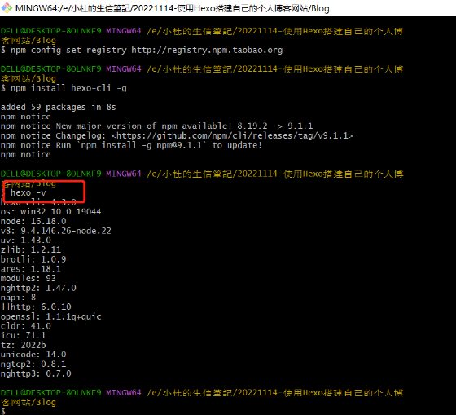Click the 'npm install -g npm@9.1.1' notice line

tap(131, 145)
